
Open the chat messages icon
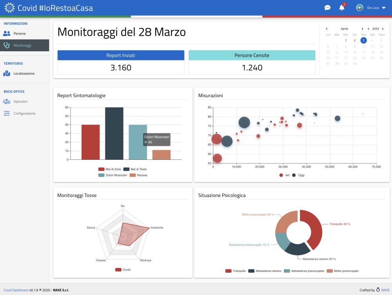pyautogui.click(x=327, y=7)
